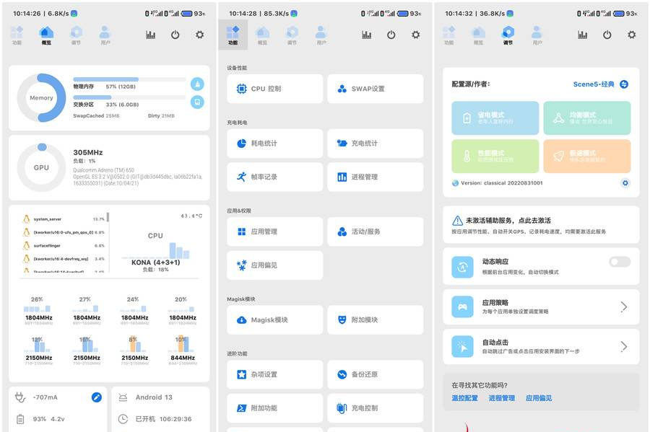650x432 pixels.
Task: Open CPU 控制 settings
Action: pos(275,89)
